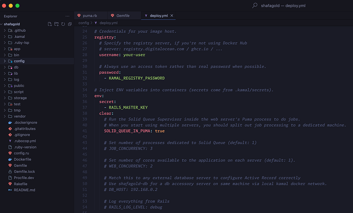Screen dimensions: 353x213
Task: Switch to the Gemfile tab
Action: tap(123, 16)
